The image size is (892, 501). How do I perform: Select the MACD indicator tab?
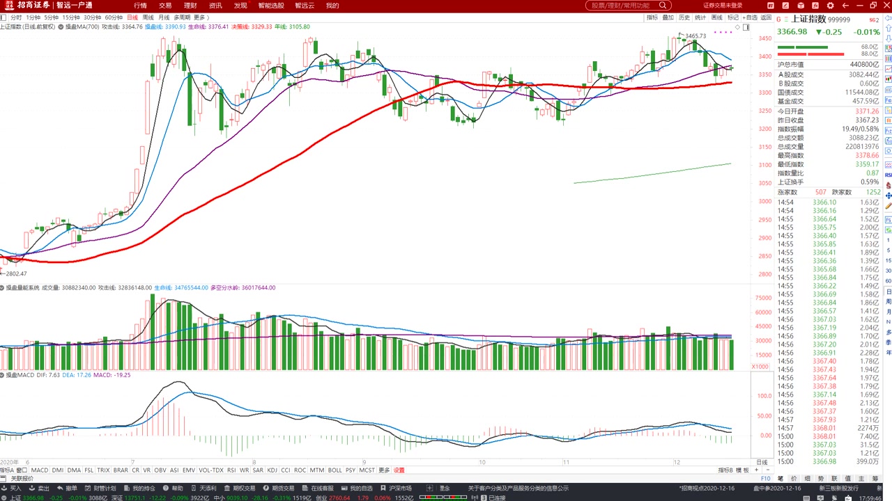40,470
